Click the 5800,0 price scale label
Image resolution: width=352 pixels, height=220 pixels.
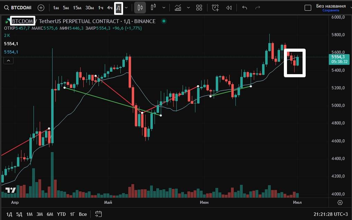pos(338,35)
